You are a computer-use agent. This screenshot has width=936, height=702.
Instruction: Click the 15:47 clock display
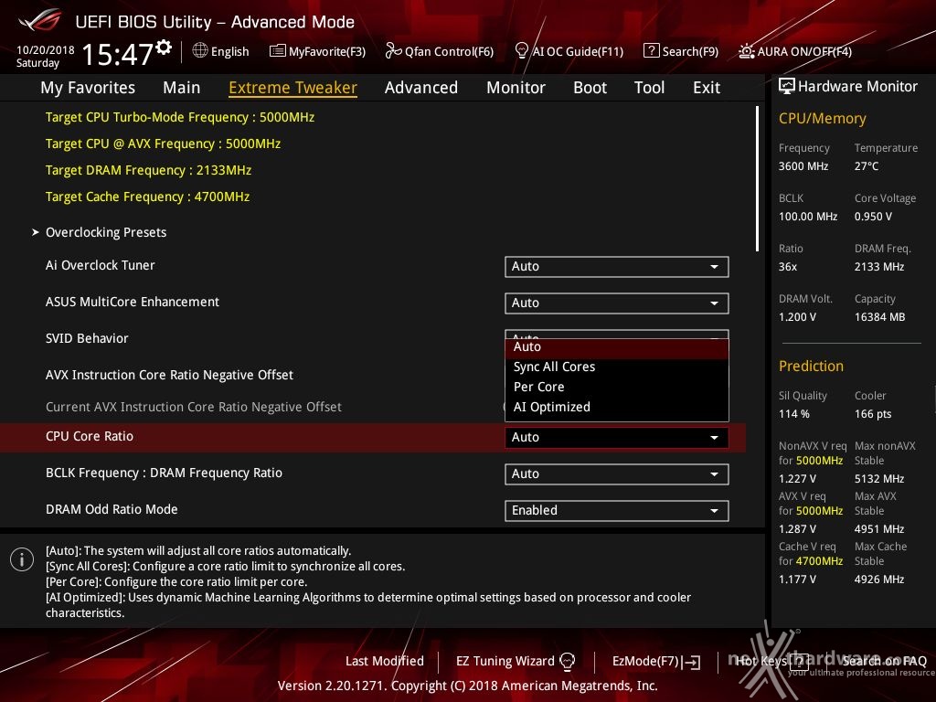coord(118,54)
